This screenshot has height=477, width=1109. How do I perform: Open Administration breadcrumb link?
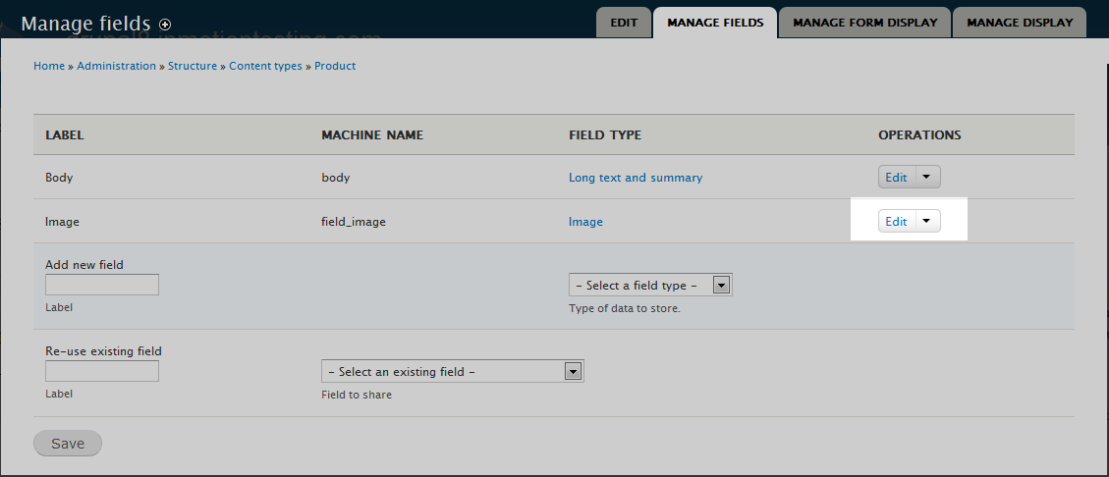pyautogui.click(x=116, y=66)
